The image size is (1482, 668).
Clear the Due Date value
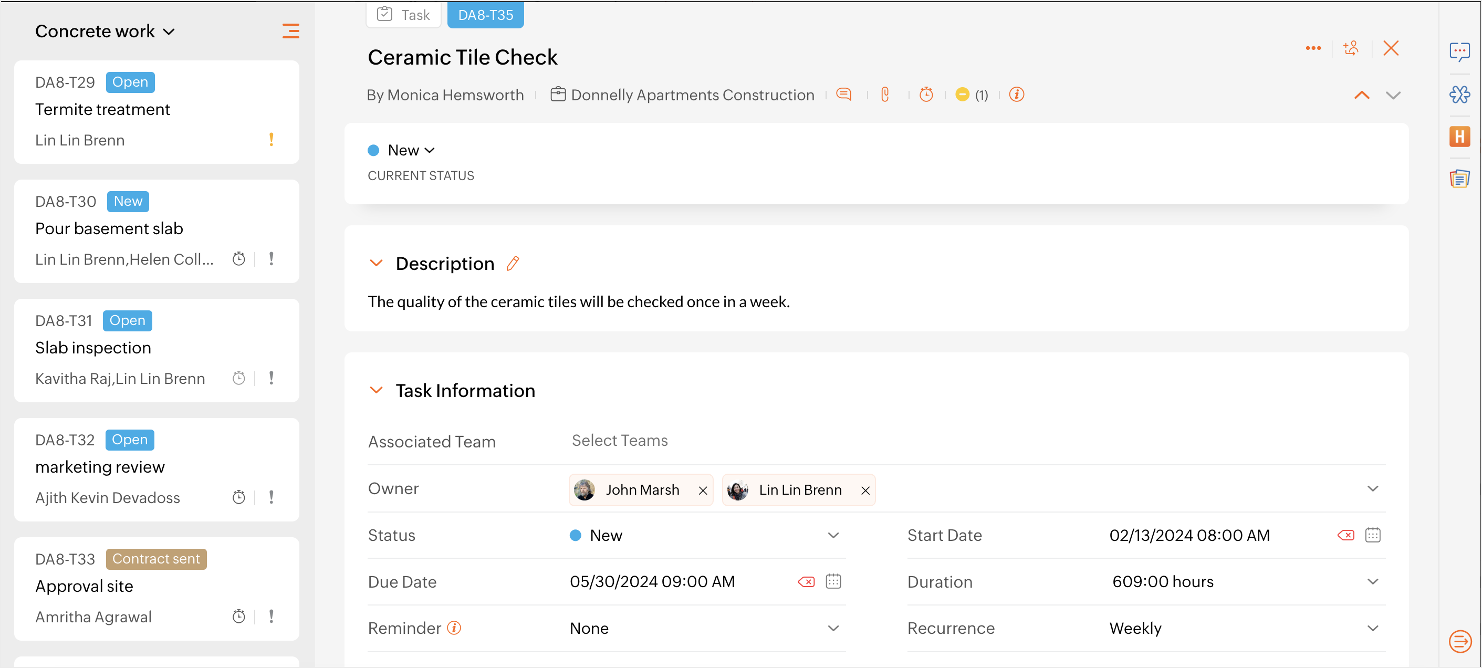[806, 582]
